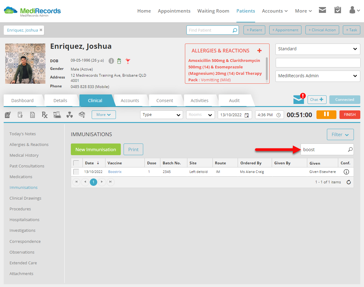Pause the consultation timer
This screenshot has width=364, height=287.
326,114
